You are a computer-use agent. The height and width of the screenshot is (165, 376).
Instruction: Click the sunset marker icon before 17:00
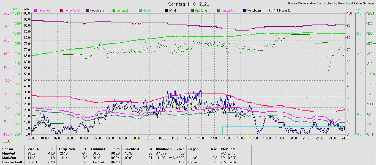pos(247,141)
